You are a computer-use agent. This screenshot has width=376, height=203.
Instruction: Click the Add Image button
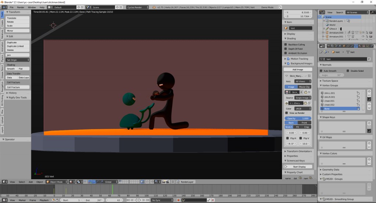coord(297,69)
